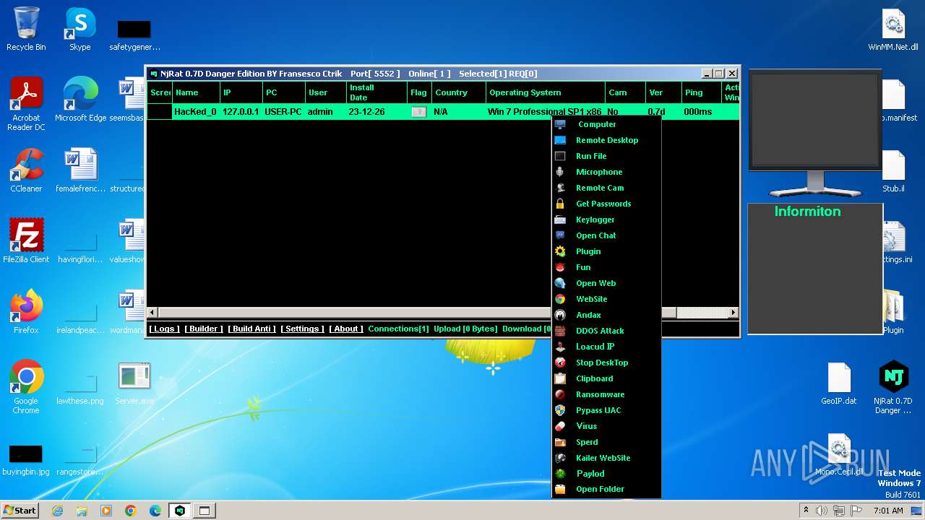The height and width of the screenshot is (520, 925).
Task: Select the Acrobat Reader DC desktop icon
Action: (x=26, y=104)
